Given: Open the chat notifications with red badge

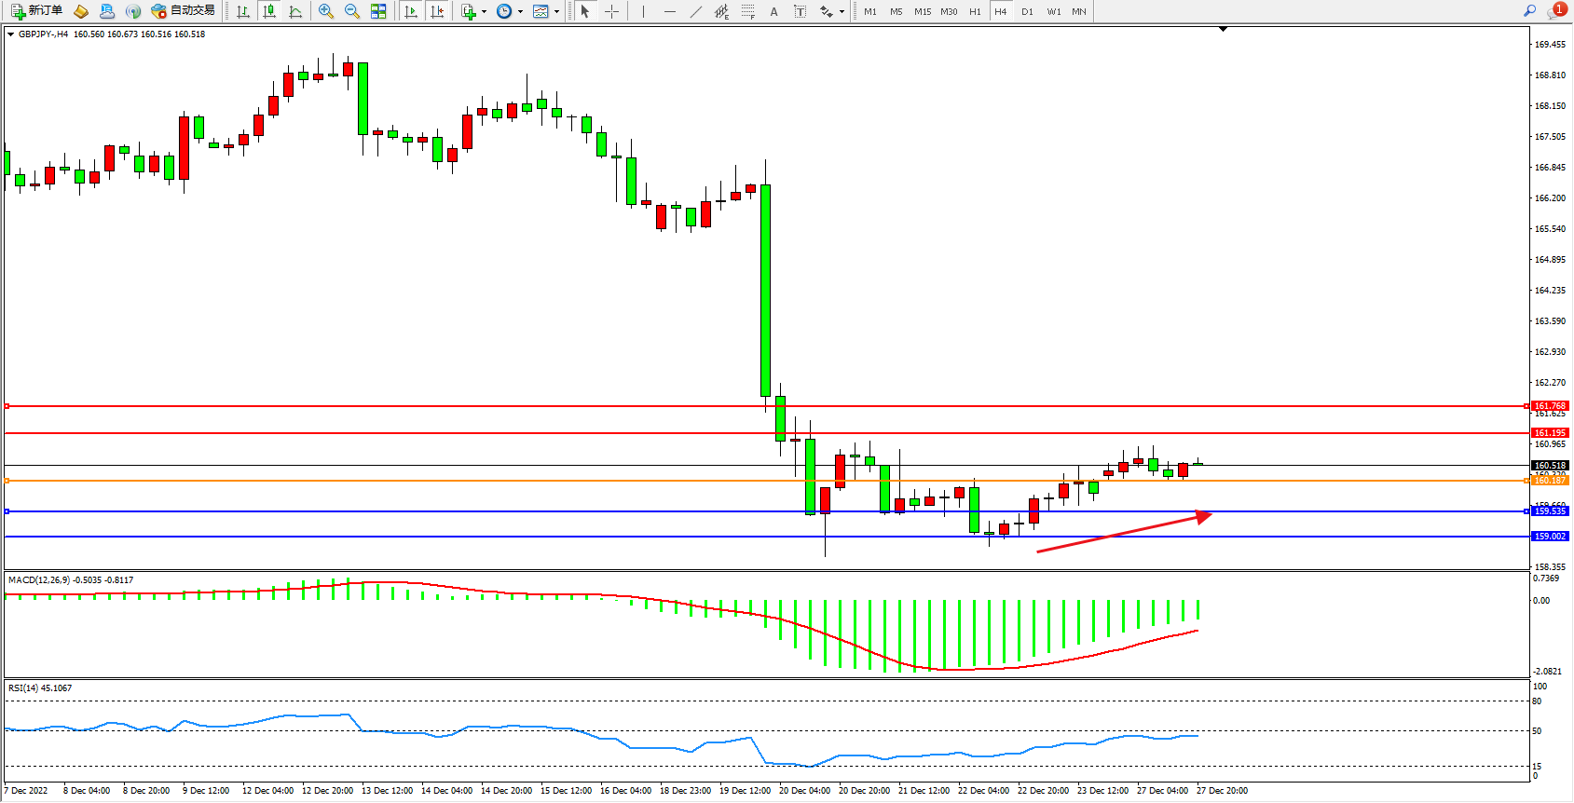Looking at the screenshot, I should point(1556,11).
